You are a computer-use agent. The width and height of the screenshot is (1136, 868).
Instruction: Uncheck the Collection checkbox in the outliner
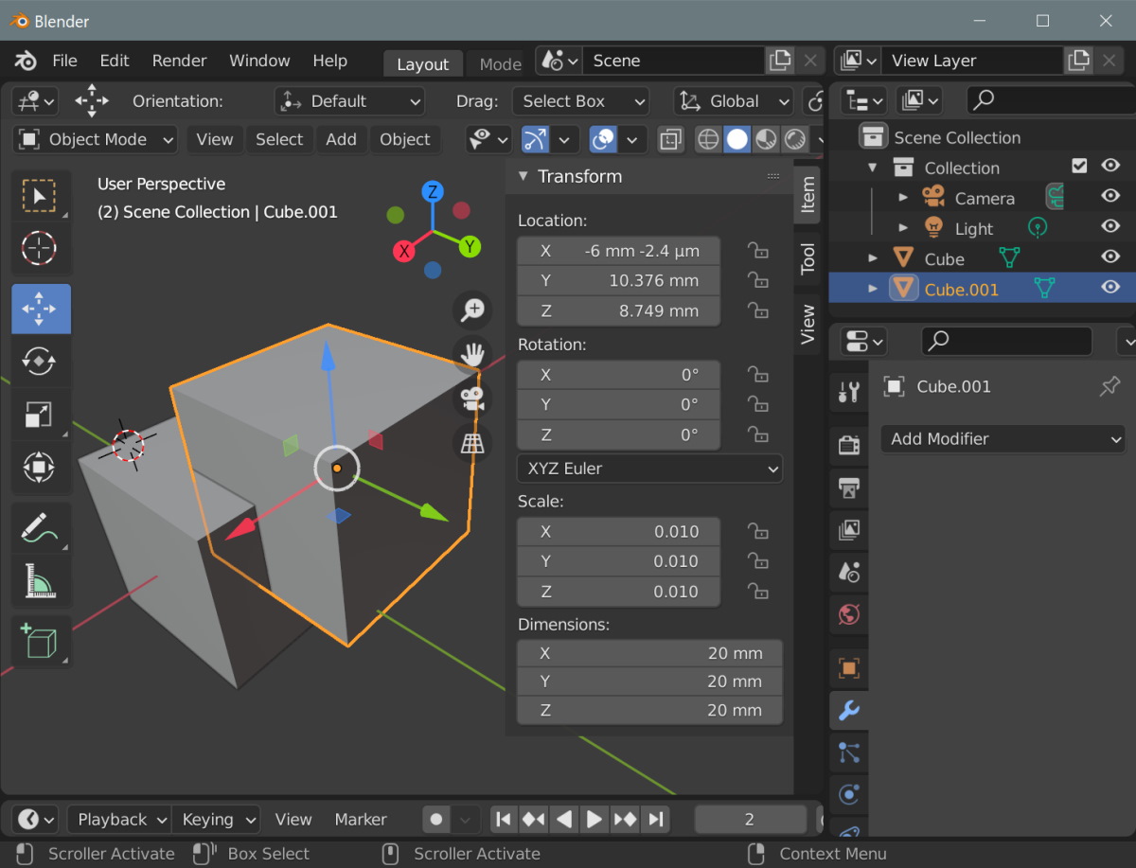(x=1079, y=167)
